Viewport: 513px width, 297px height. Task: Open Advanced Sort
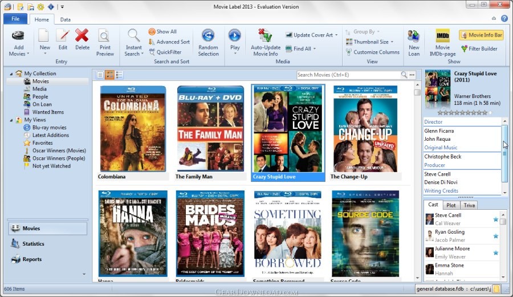(x=169, y=42)
